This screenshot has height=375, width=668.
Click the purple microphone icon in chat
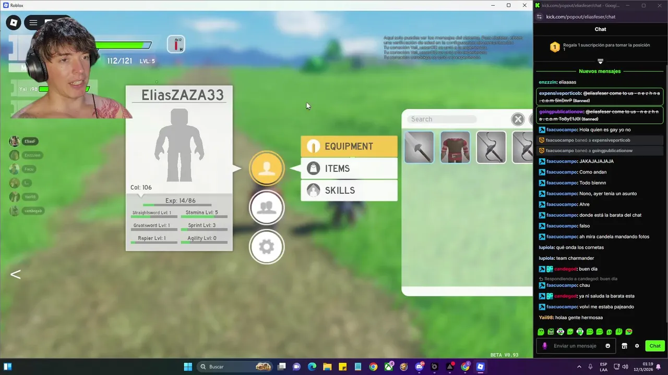point(545,346)
